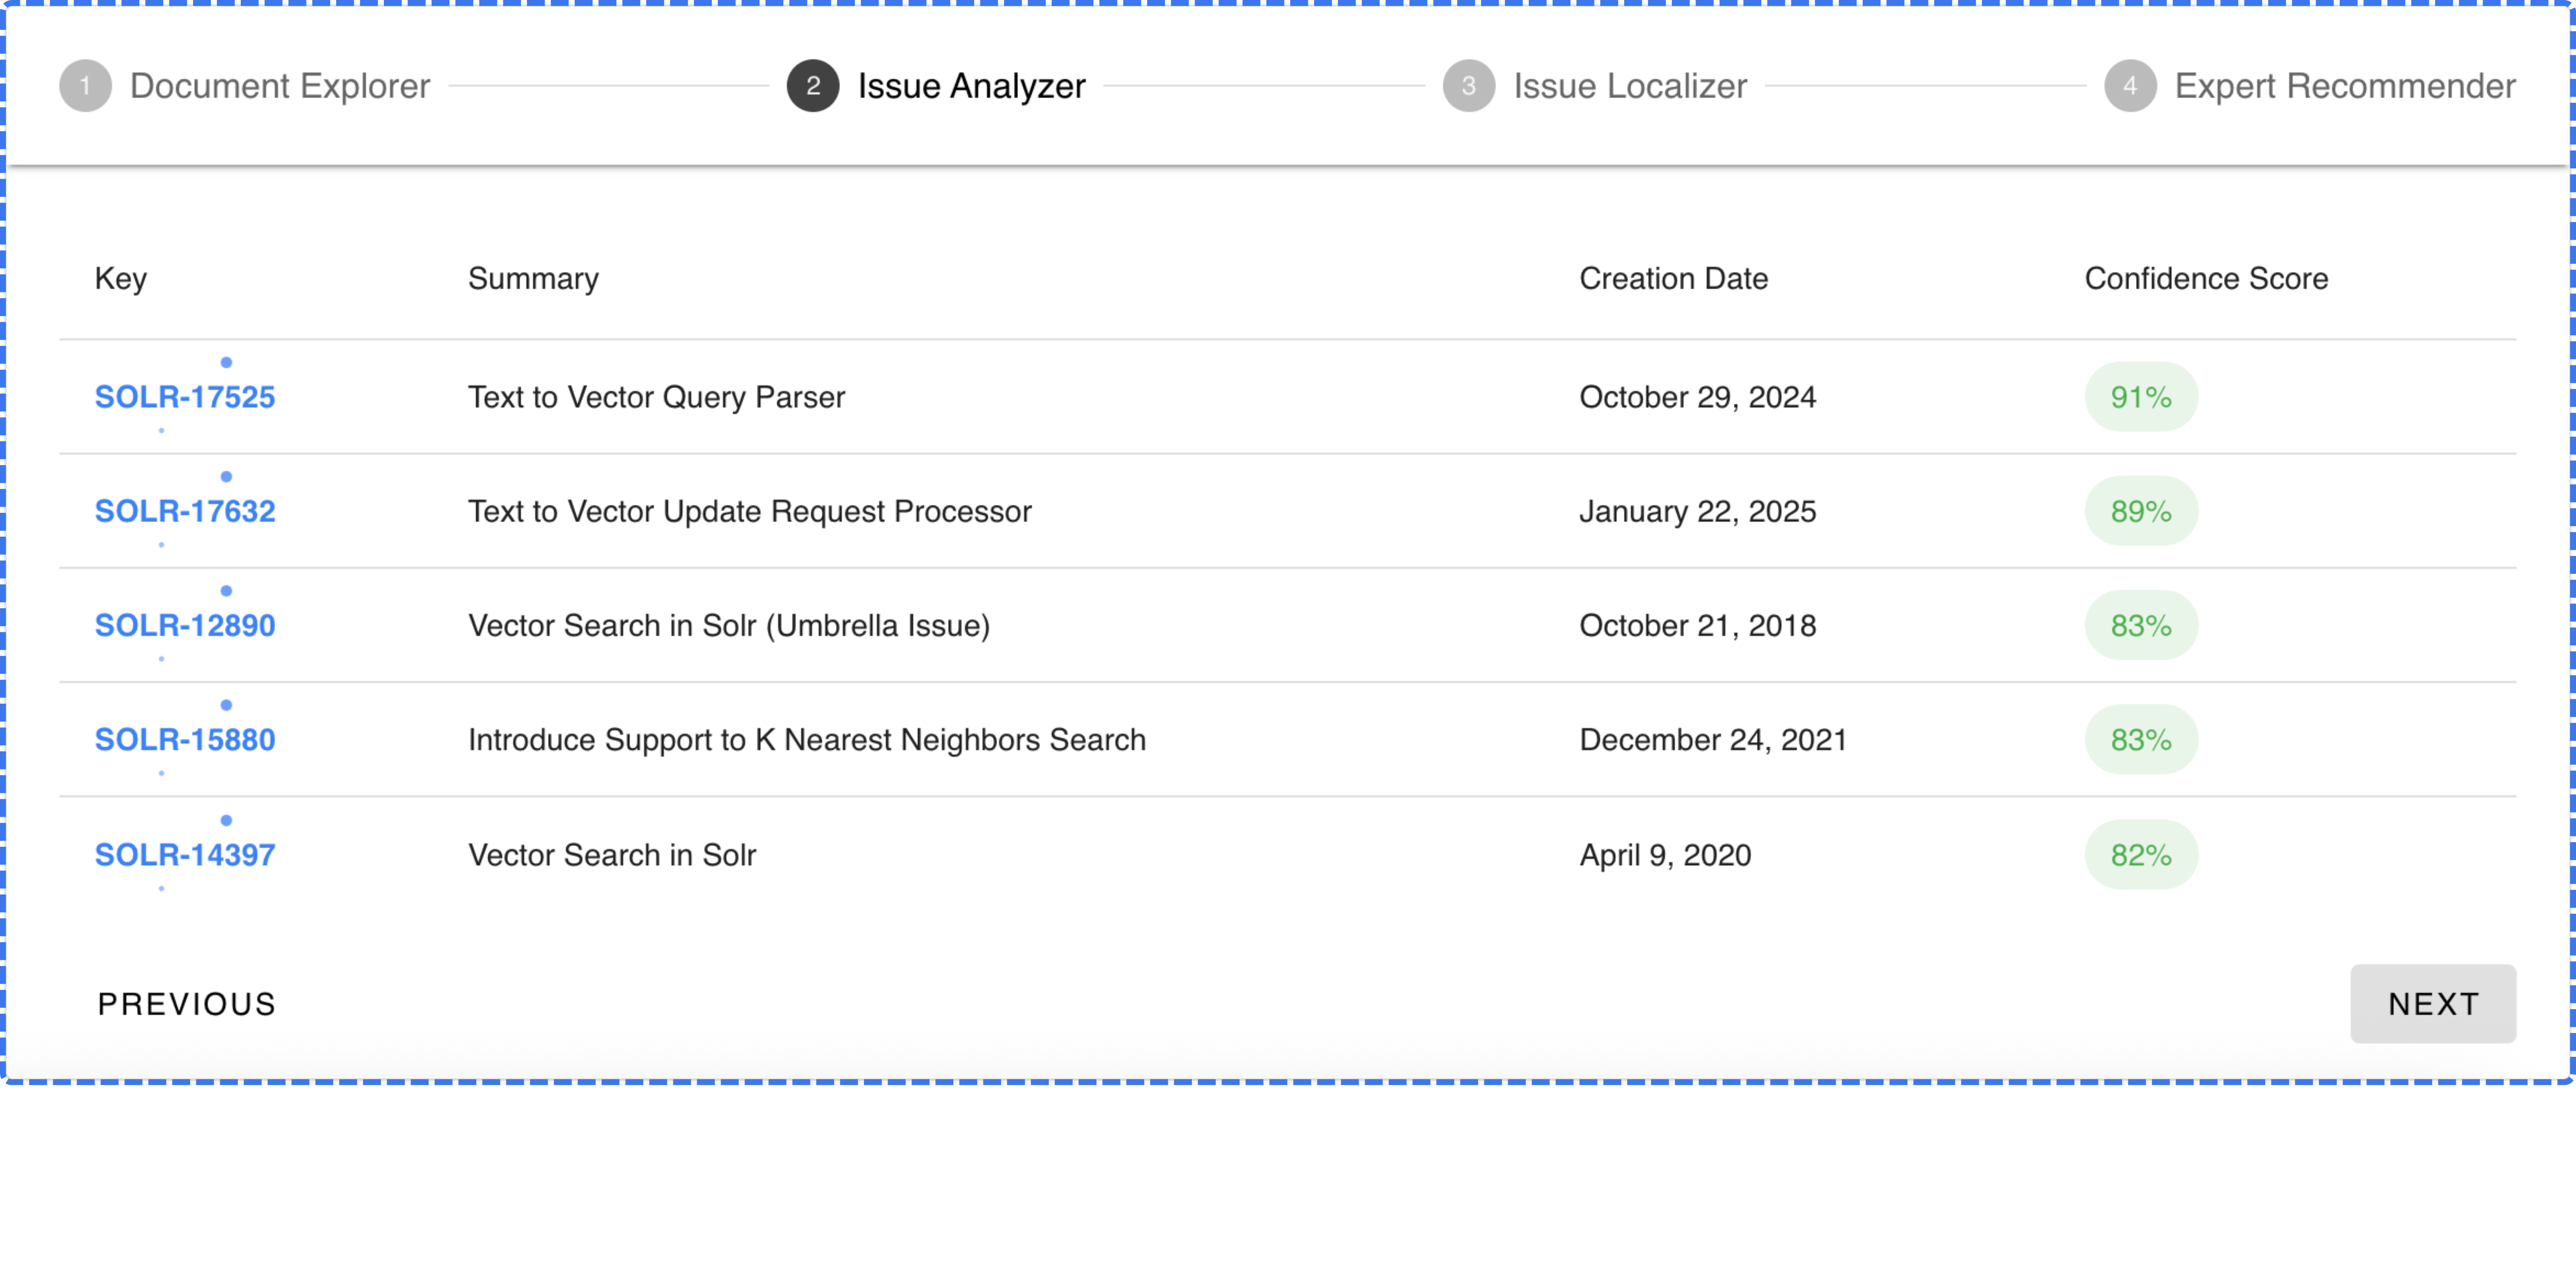Viewport: 2576px width, 1288px height.
Task: Click step 4 circle icon for Expert Recommender
Action: 2130,86
